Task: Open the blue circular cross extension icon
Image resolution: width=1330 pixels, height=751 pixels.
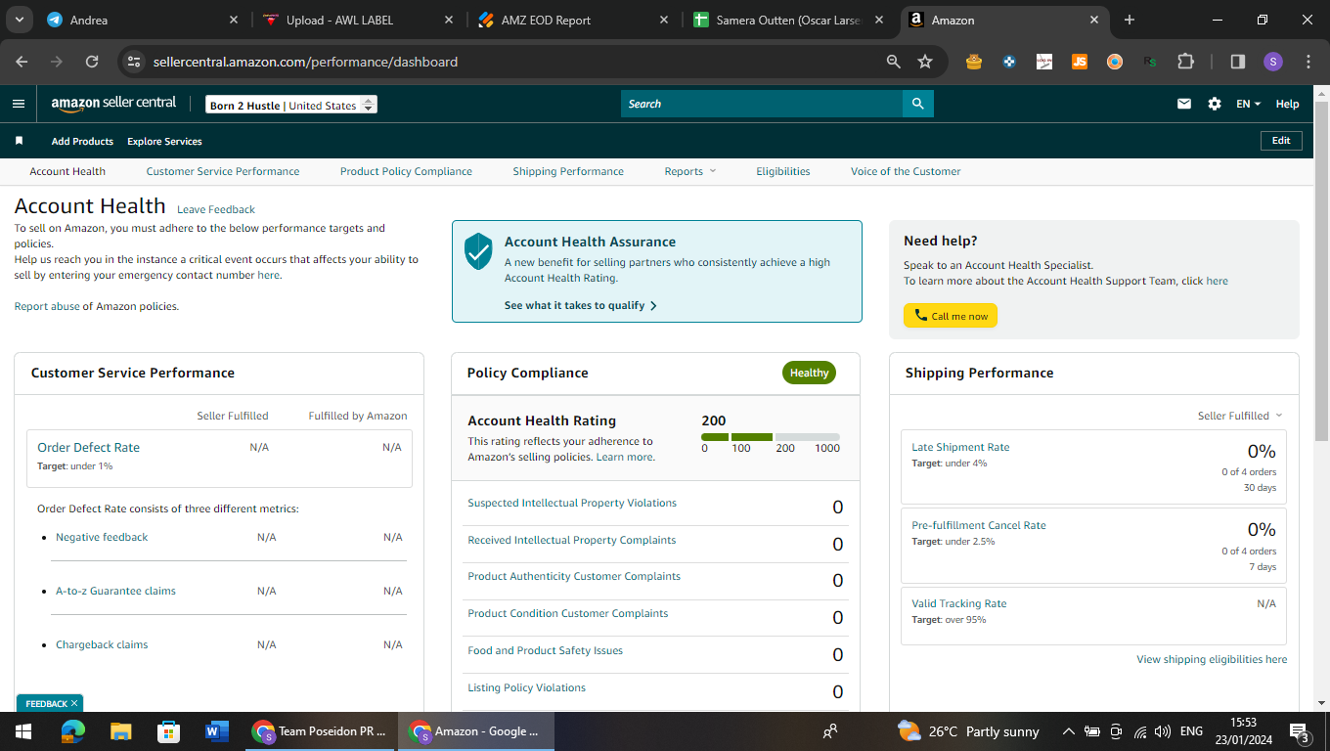Action: [1009, 62]
